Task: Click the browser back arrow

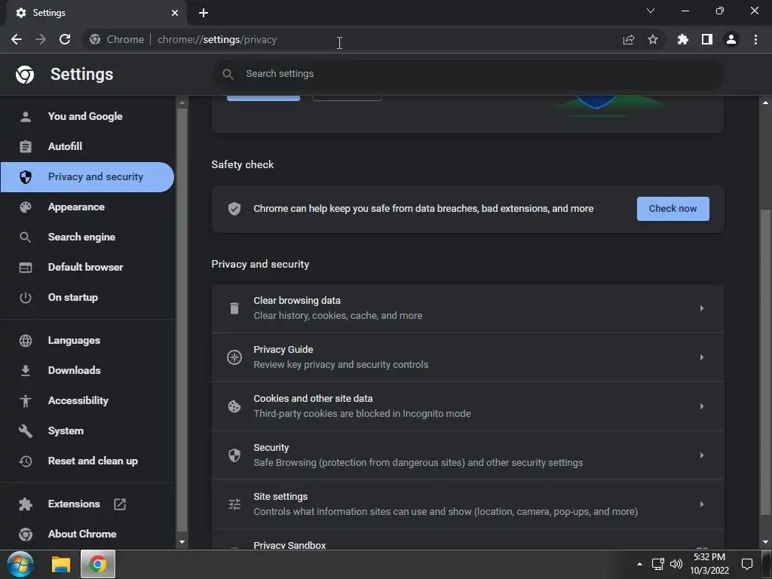Action: [17, 39]
